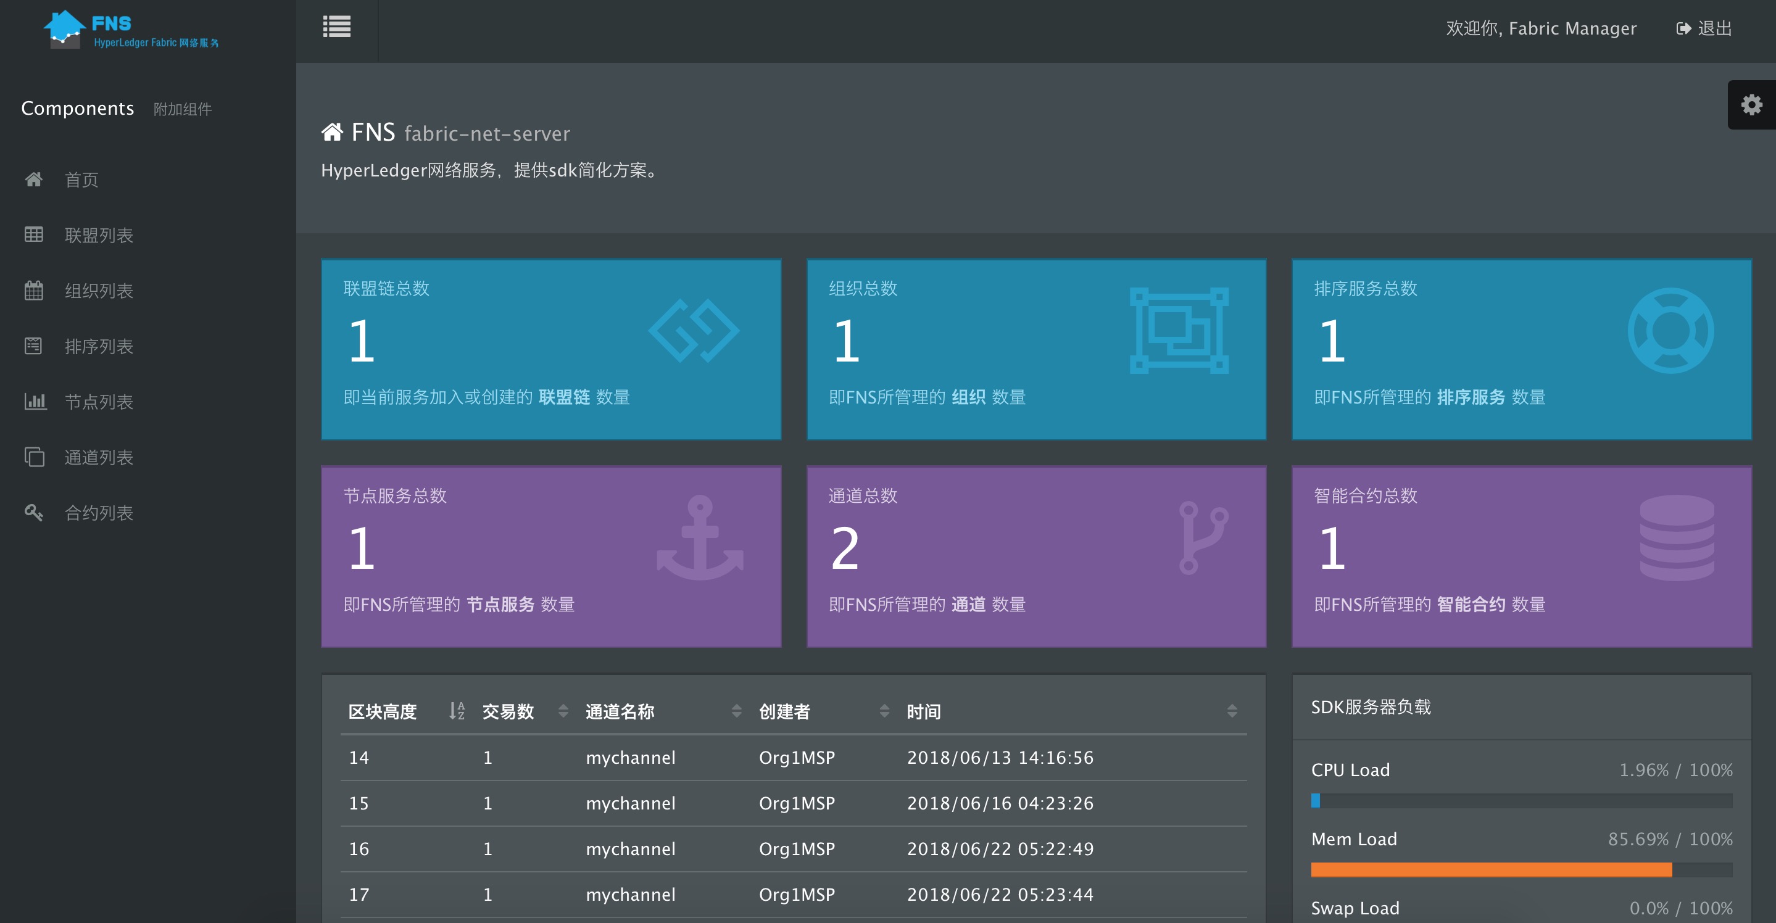Click the calendar icon beside 组织列表

pyautogui.click(x=34, y=290)
